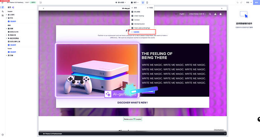Select the Contact template
Screen dimensions: 260x137
coord(142,20)
